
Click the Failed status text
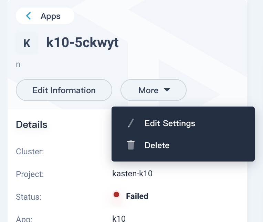[x=137, y=196]
